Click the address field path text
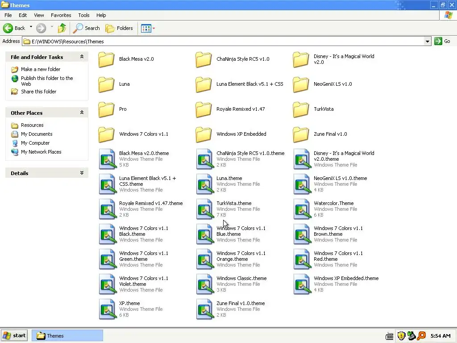457x343 pixels. 68,42
